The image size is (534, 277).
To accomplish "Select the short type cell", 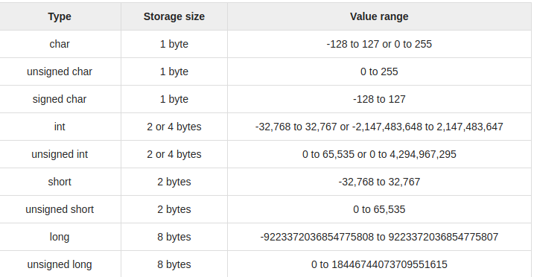I will (x=60, y=182).
